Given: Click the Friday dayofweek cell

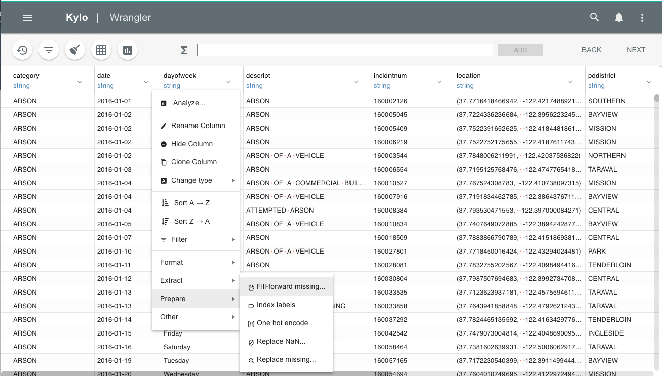Looking at the screenshot, I should pyautogui.click(x=173, y=333).
